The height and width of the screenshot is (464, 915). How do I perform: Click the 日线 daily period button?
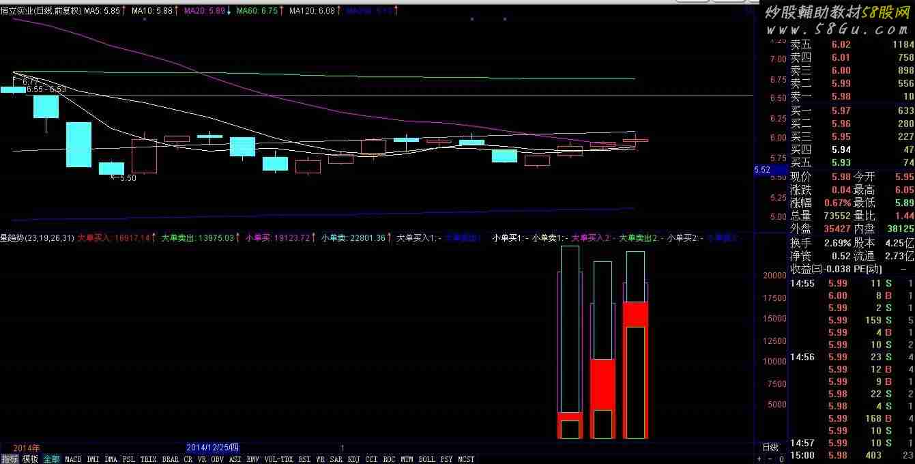(x=770, y=448)
